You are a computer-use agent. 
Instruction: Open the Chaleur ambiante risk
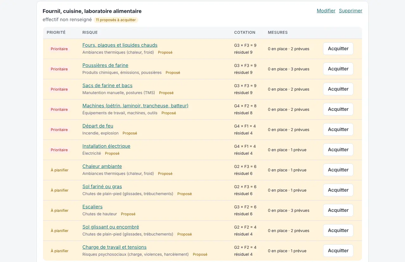coord(102,166)
